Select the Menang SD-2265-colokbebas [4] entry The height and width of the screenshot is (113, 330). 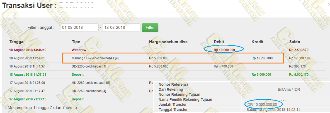coord(95,58)
